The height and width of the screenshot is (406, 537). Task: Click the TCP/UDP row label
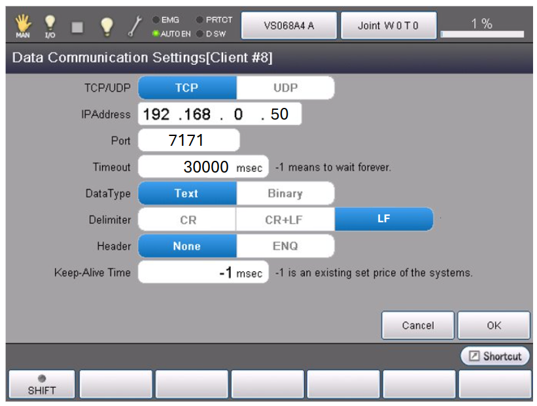pyautogui.click(x=107, y=88)
